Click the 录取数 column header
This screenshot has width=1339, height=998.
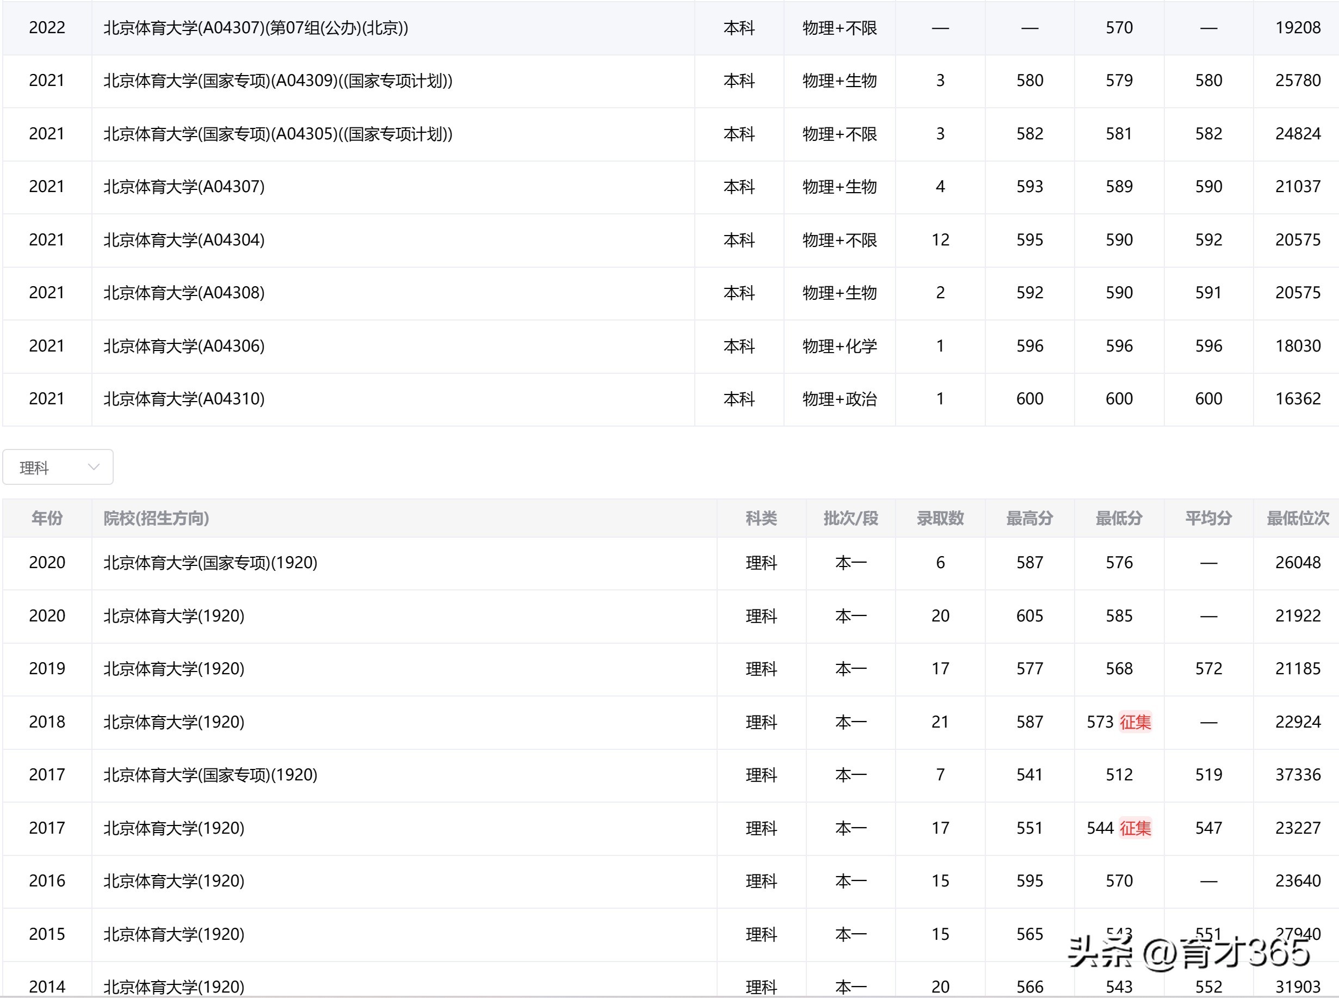pyautogui.click(x=940, y=519)
